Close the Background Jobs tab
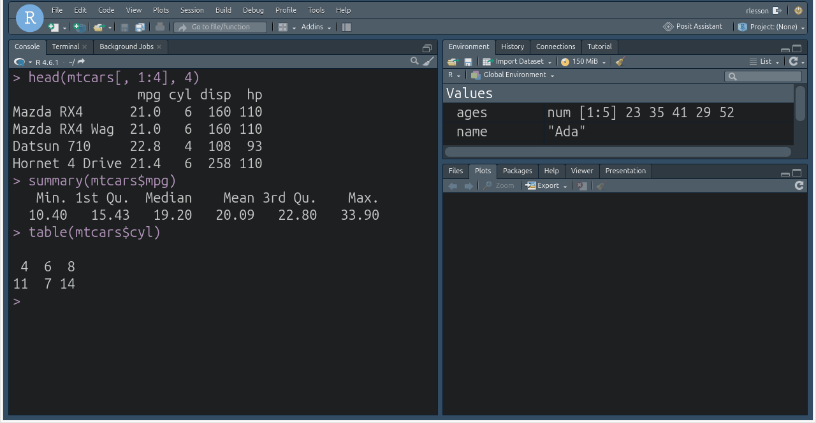Screen dimensions: 816x423 click(x=159, y=47)
